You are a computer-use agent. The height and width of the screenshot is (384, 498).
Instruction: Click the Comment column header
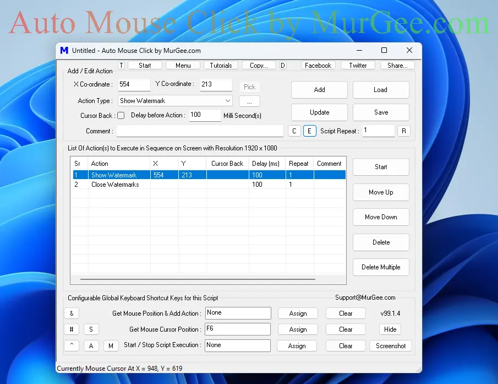pyautogui.click(x=330, y=164)
